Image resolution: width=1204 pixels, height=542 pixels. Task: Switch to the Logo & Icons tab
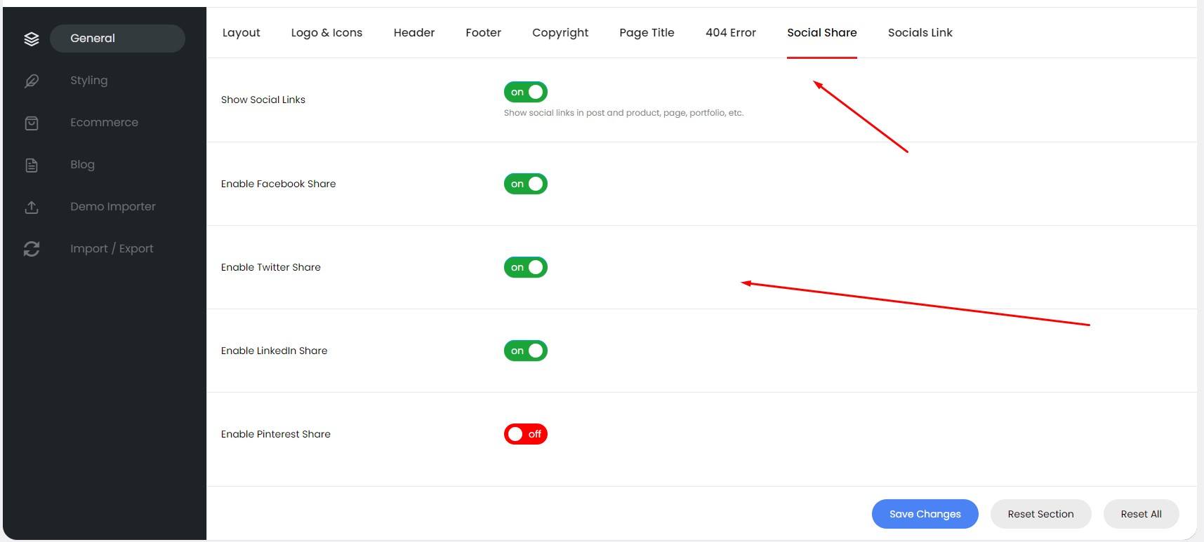click(x=326, y=33)
